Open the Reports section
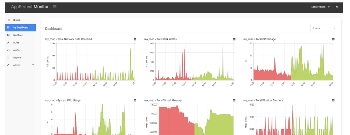The height and width of the screenshot is (135, 350). click(x=20, y=58)
